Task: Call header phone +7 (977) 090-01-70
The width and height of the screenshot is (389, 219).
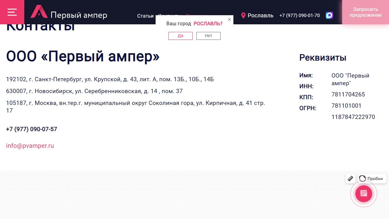Action: [300, 15]
